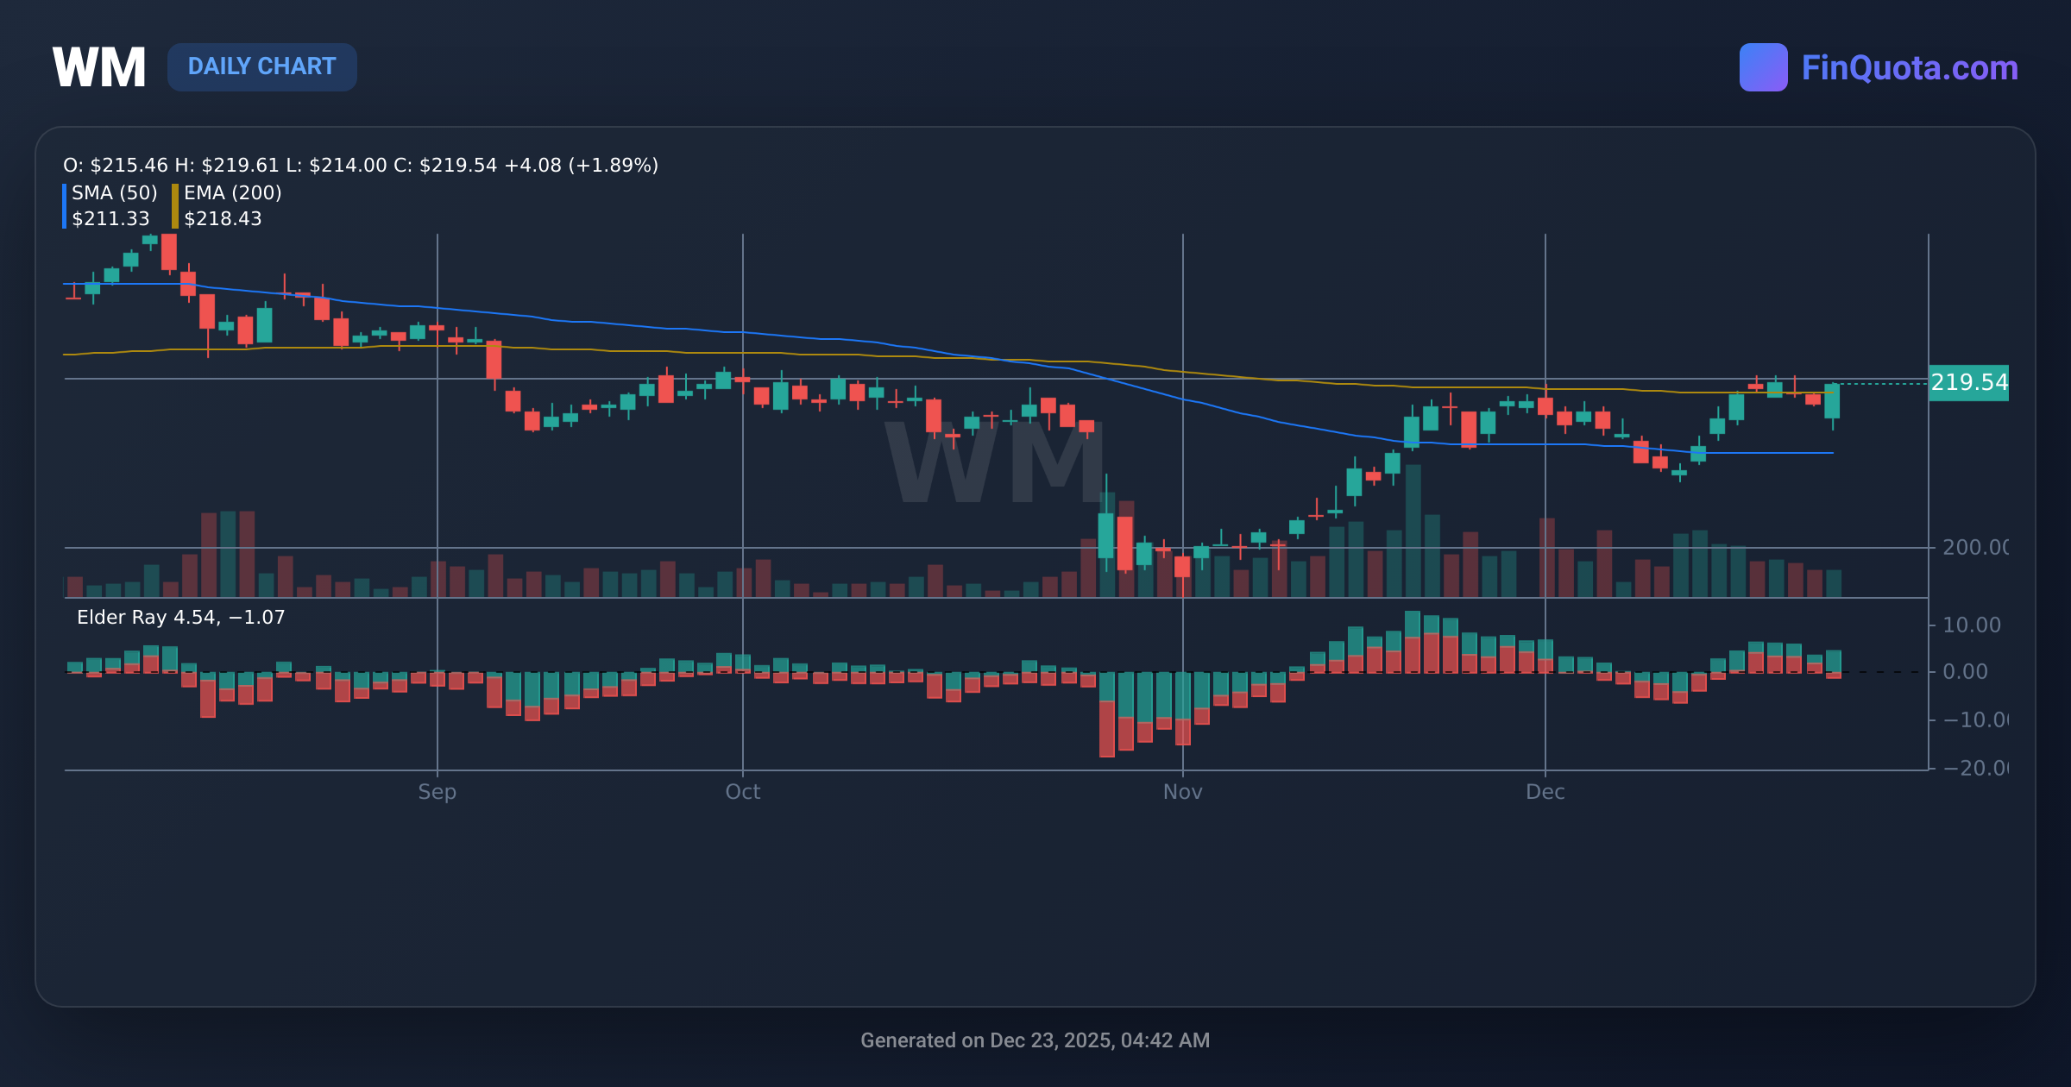Click the SMA (50) blue legend marker
Viewport: 2071px width, 1087px height.
65,204
